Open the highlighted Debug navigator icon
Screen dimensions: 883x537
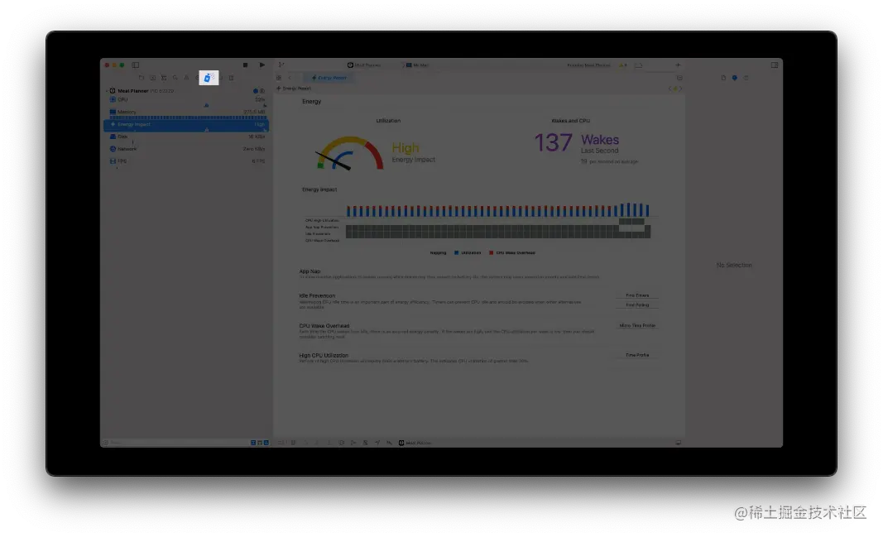[209, 78]
